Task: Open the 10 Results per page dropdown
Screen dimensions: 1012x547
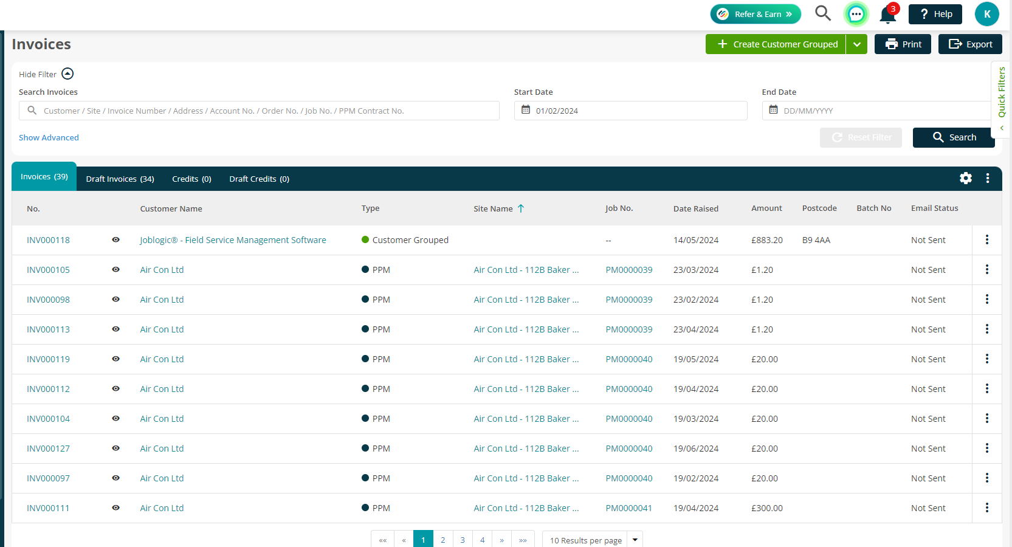Action: tap(593, 540)
